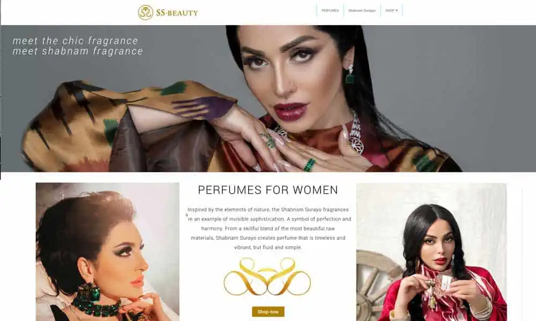Click the 'meet the chic fragrance' banner text
The width and height of the screenshot is (536, 321).
pos(75,41)
